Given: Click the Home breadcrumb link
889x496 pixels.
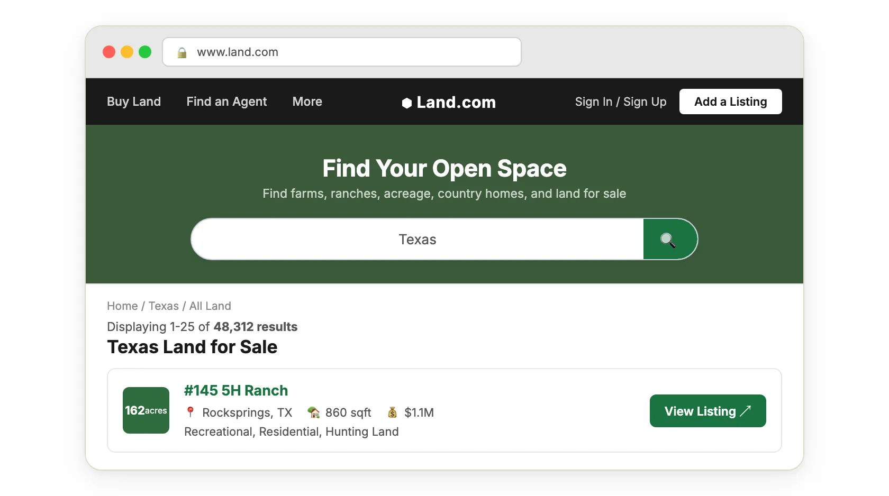Looking at the screenshot, I should pos(122,306).
